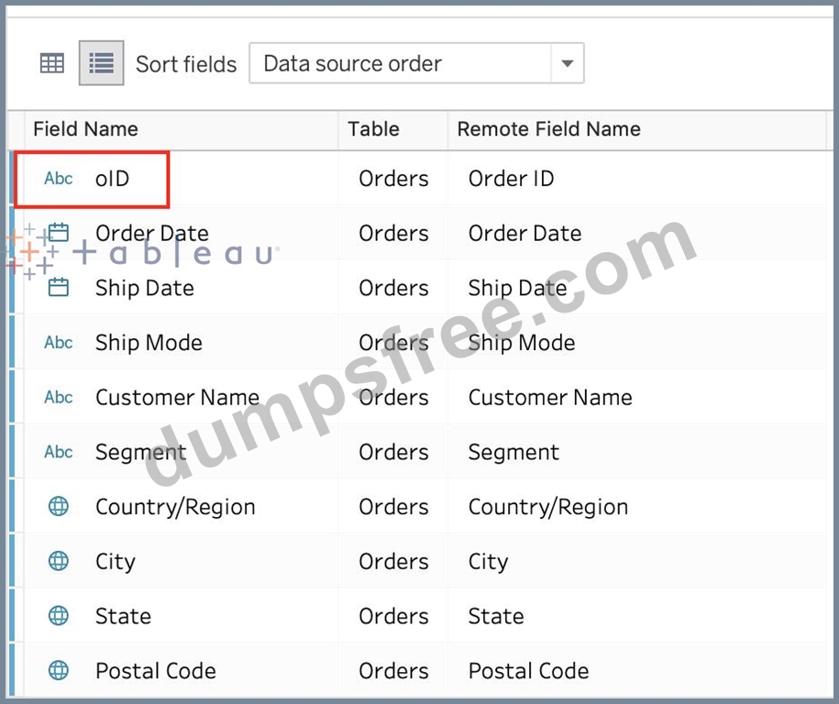Click the Abc type icon for Ship Mode
839x704 pixels.
pyautogui.click(x=59, y=342)
